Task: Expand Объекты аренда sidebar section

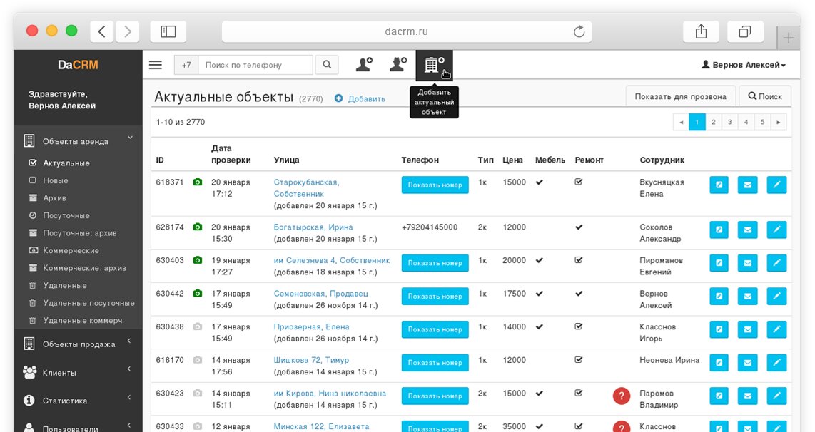Action: tap(78, 140)
